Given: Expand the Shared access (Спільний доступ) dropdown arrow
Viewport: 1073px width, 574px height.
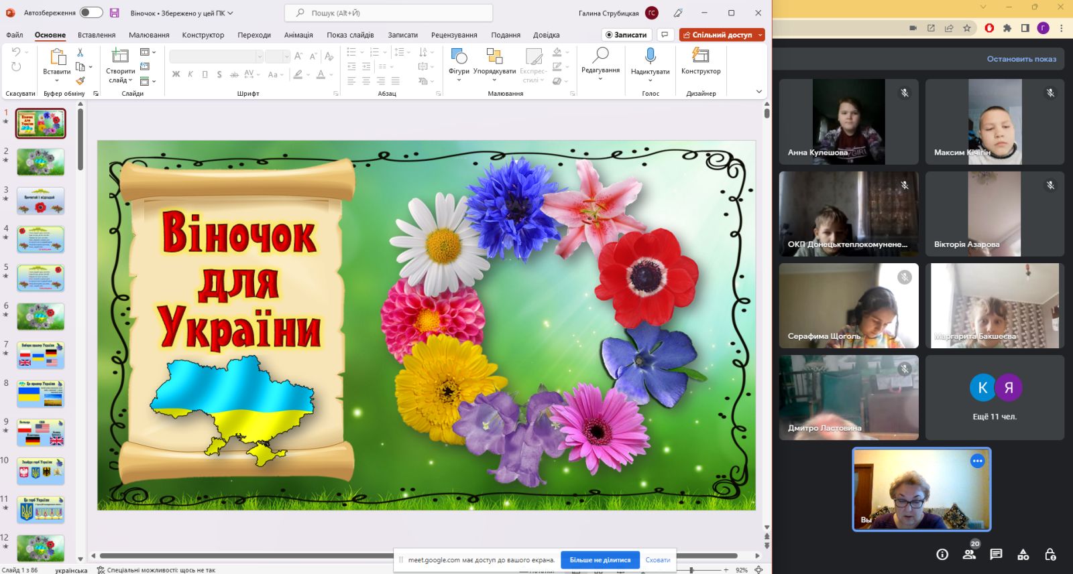Looking at the screenshot, I should tap(760, 35).
